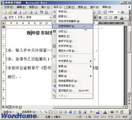Switch to Normal view button at bottom left
132x120 pixels.
3,107
